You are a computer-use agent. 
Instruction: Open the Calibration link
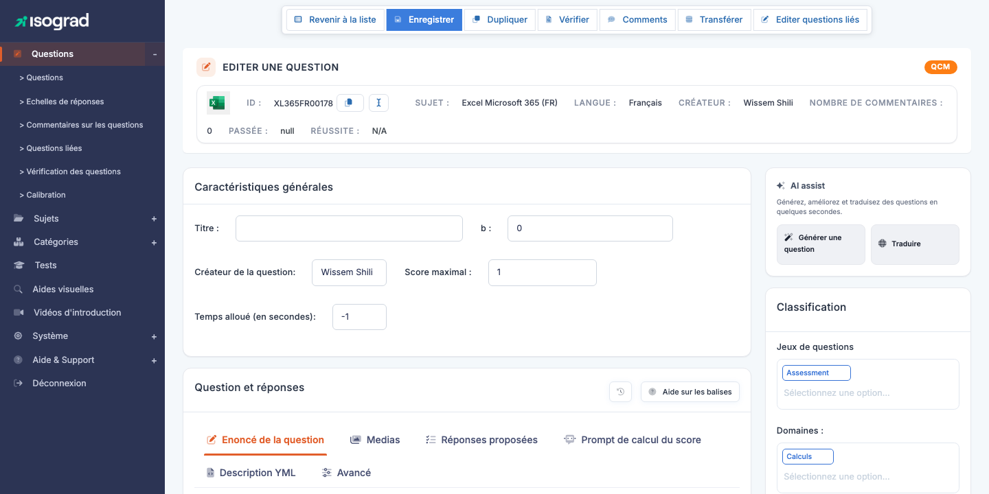pyautogui.click(x=43, y=195)
